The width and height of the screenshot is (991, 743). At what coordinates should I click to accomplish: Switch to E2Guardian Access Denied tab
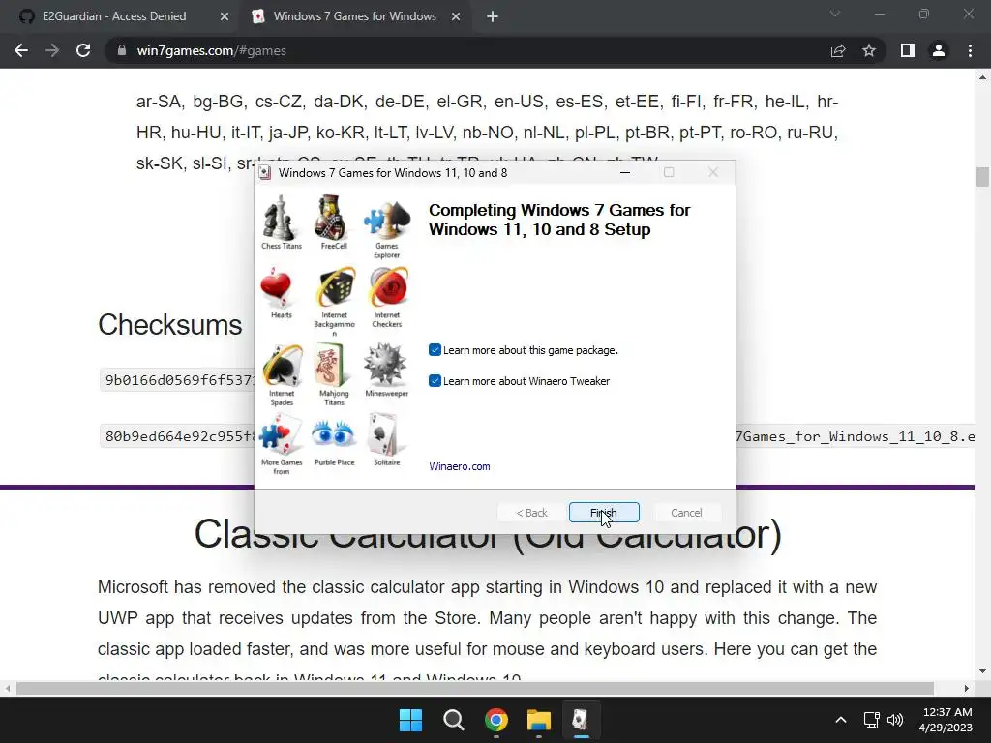(x=114, y=16)
